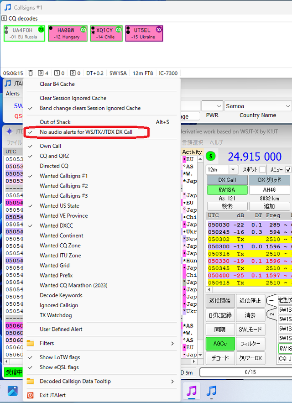Click the scroll up arrow in Activity list
This screenshot has height=403, width=292.
200,159
